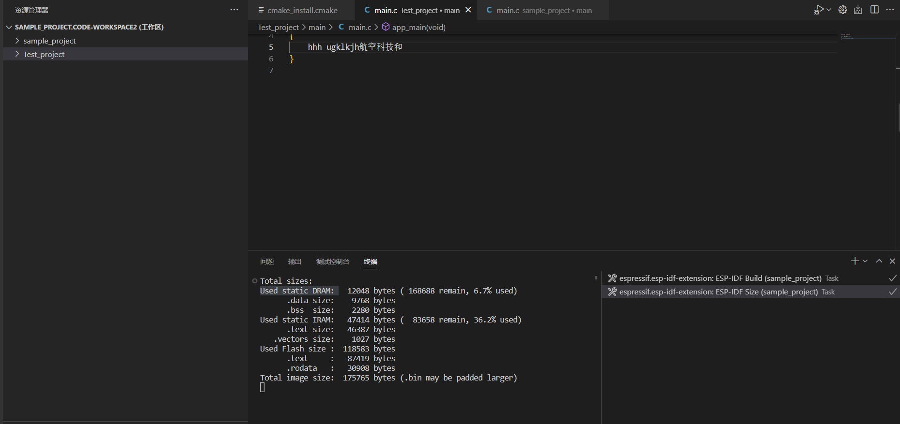Click checkmark status of ESP-IDF Size task

(x=893, y=292)
